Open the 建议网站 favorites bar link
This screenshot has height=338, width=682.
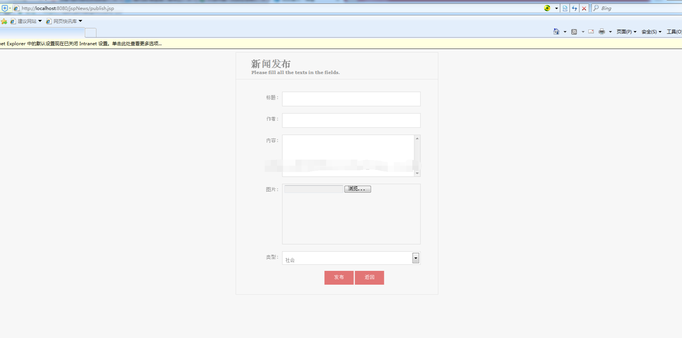tap(26, 21)
